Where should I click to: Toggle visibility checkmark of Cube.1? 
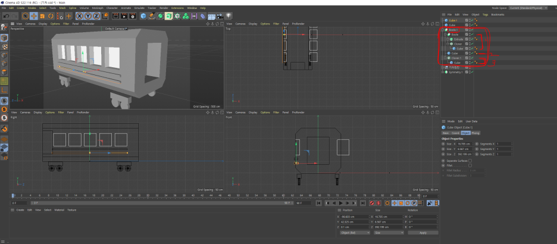point(472,20)
